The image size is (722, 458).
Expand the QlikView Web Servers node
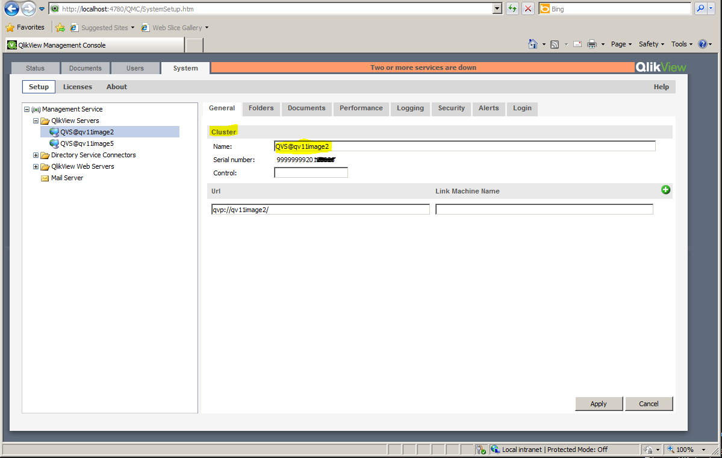[x=36, y=166]
